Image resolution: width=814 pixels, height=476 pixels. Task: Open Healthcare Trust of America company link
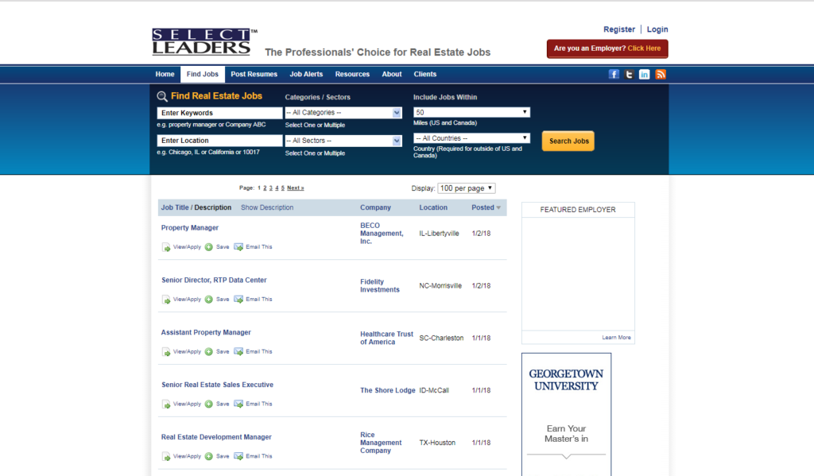[x=387, y=339]
